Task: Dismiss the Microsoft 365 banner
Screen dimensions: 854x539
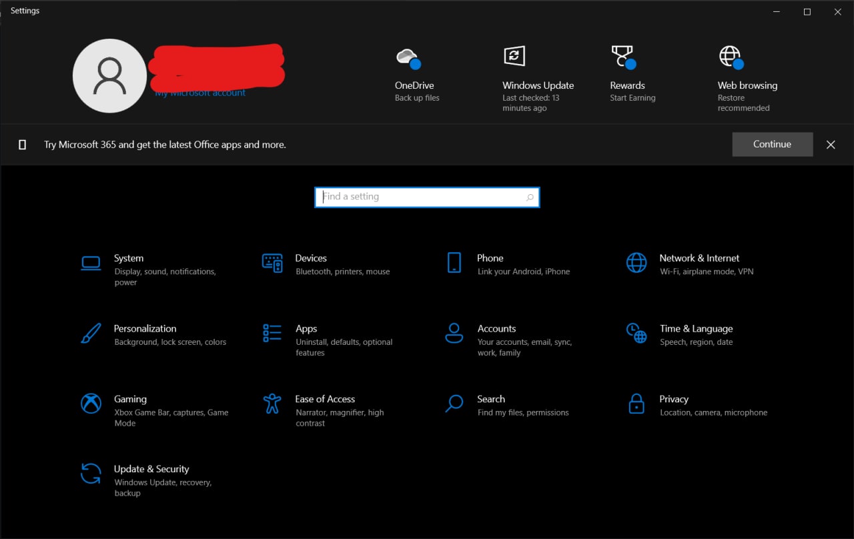Action: [831, 145]
